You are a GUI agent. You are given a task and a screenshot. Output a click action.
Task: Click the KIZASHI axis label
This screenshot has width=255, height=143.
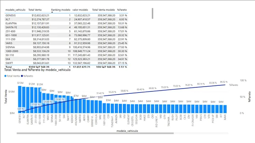click(72, 119)
